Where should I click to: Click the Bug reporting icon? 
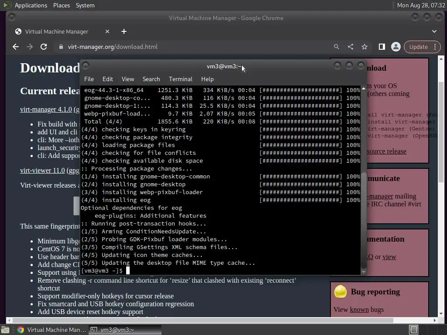[340, 291]
